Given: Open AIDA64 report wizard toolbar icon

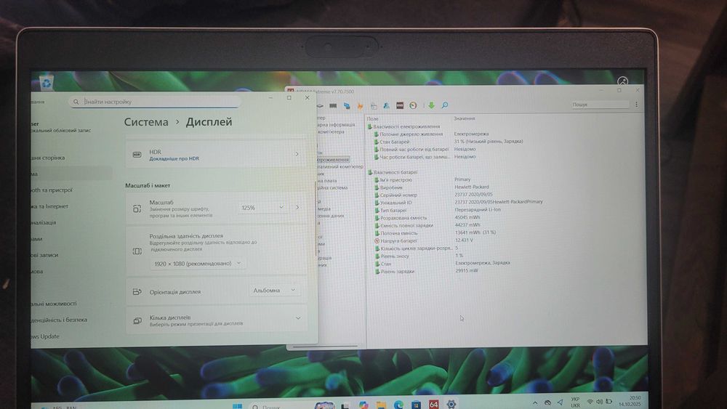Looking at the screenshot, I should point(374,105).
